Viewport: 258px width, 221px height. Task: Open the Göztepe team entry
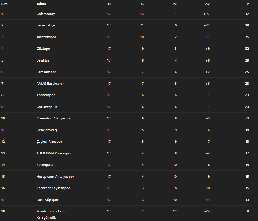43,49
